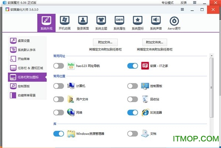Click the 系统默认字体 sidebar icon
This screenshot has height=148, width=221.
point(13,50)
